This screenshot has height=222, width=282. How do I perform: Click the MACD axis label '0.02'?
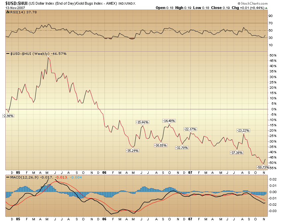coord(273,179)
